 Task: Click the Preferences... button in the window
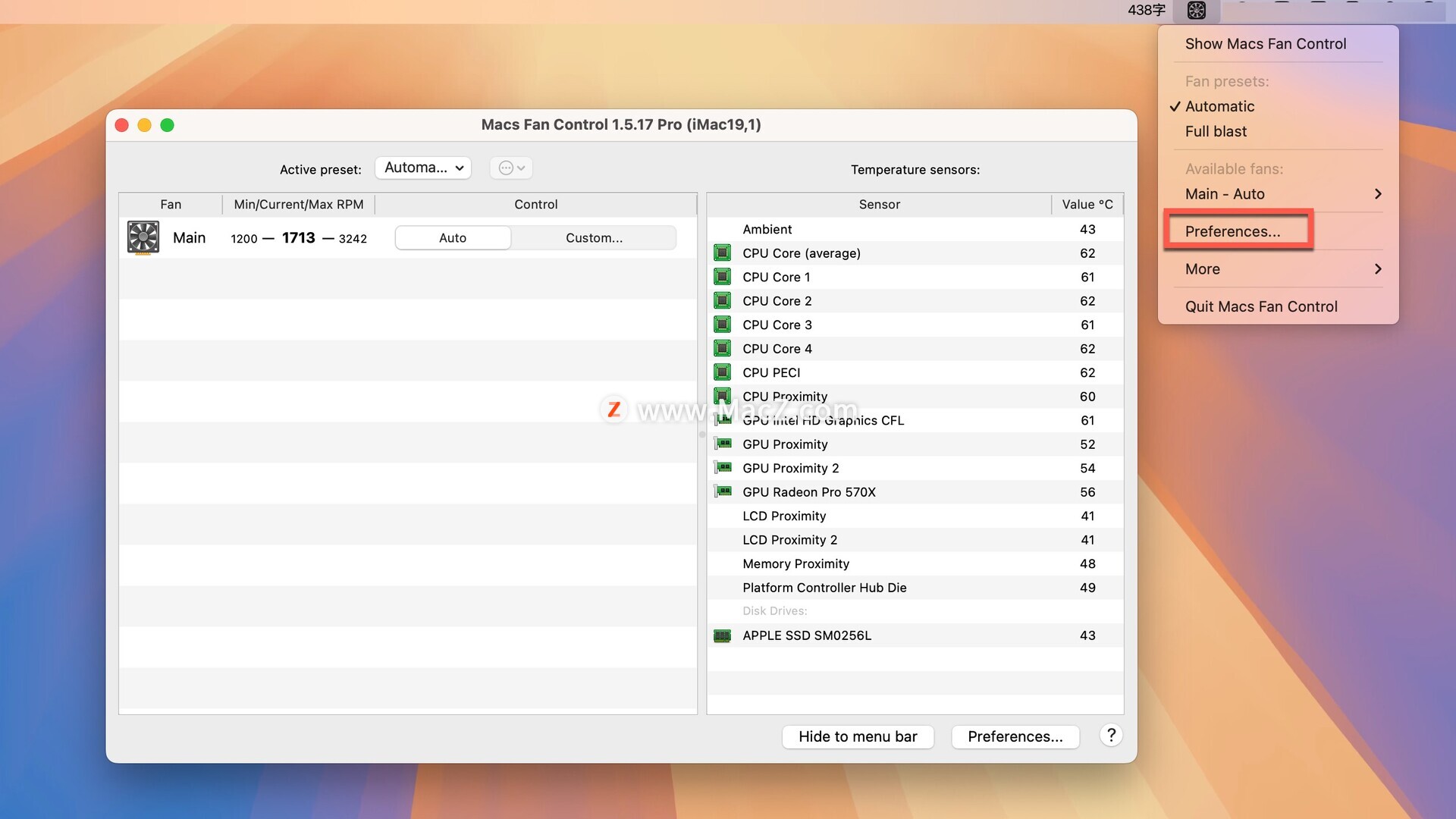click(1015, 736)
